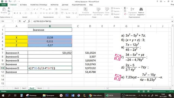
Task: Click the AutoSum sigma icon
Action: (125, 8)
